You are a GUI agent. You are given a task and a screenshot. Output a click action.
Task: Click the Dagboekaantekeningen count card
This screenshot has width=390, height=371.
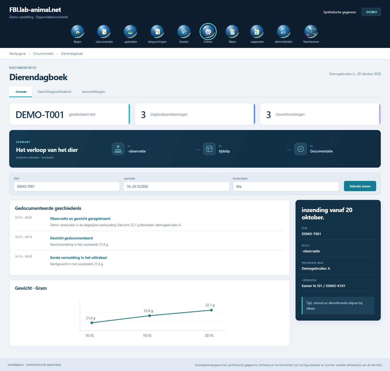(195, 114)
